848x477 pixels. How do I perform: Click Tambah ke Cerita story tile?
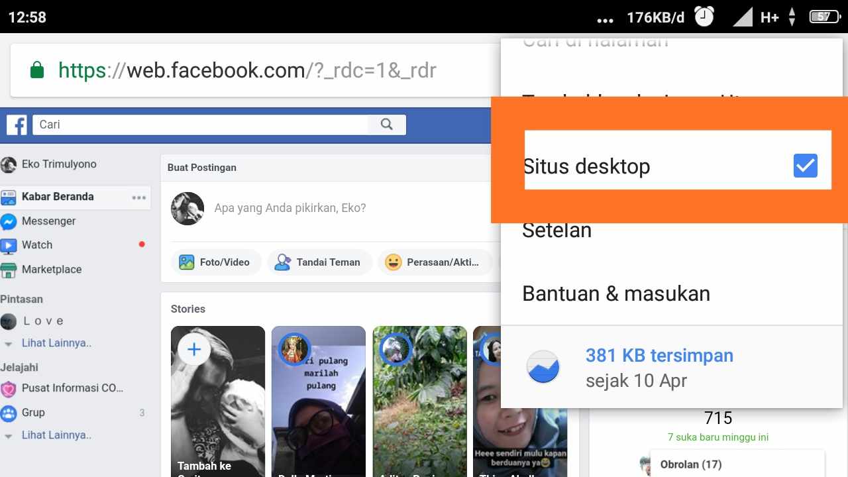coord(217,397)
